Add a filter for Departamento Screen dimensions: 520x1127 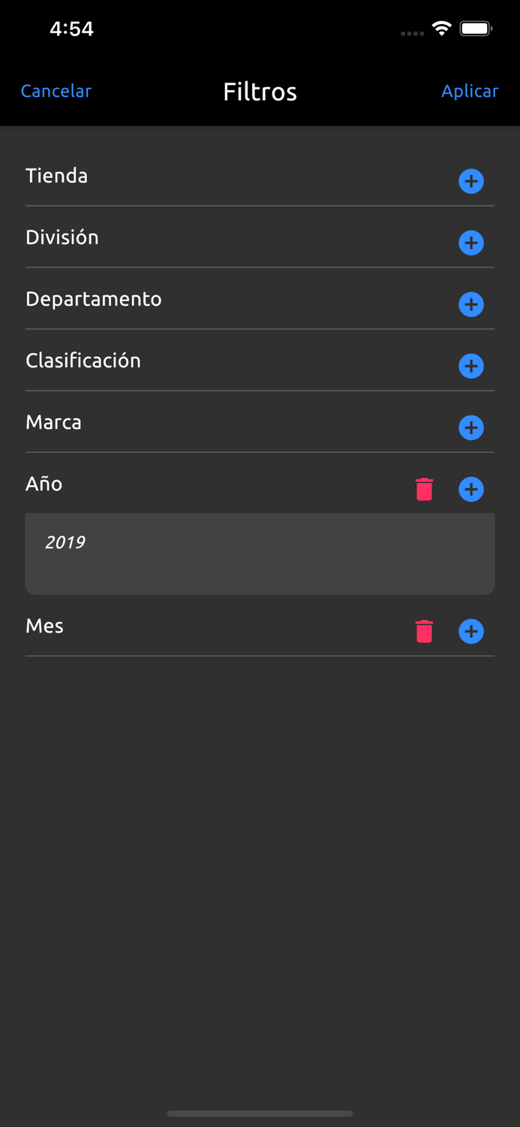(x=471, y=304)
